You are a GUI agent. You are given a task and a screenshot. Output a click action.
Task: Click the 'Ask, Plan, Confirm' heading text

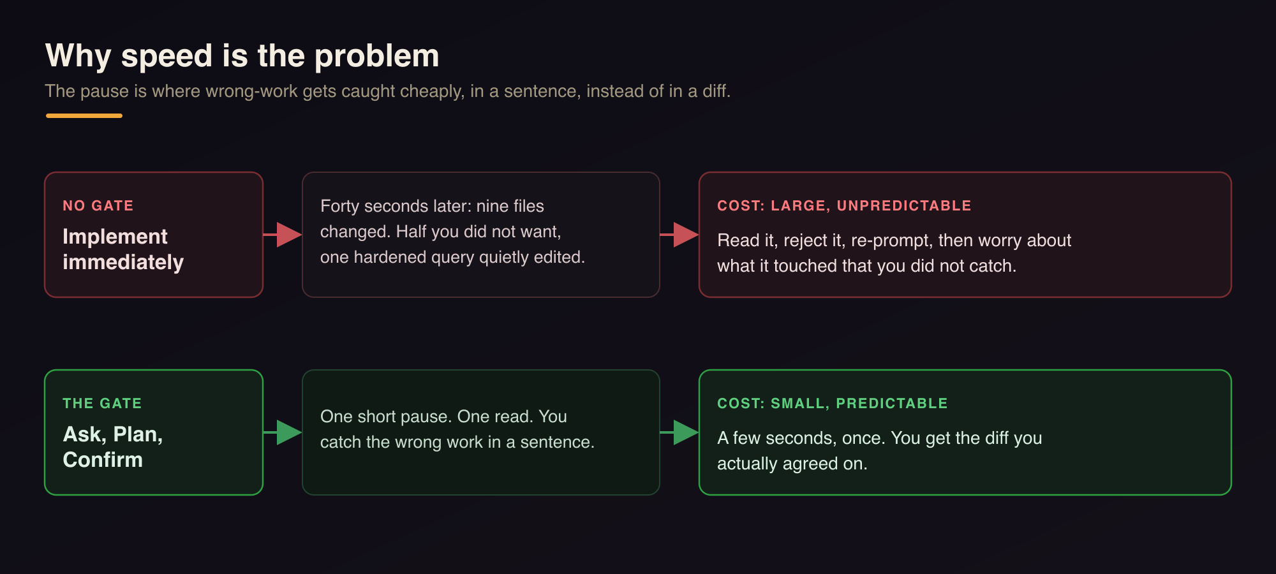pyautogui.click(x=113, y=447)
